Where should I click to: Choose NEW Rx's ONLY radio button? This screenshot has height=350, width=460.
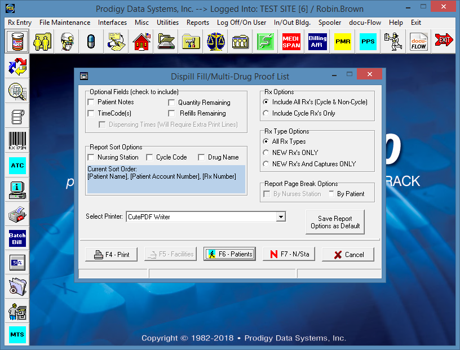[x=266, y=153]
